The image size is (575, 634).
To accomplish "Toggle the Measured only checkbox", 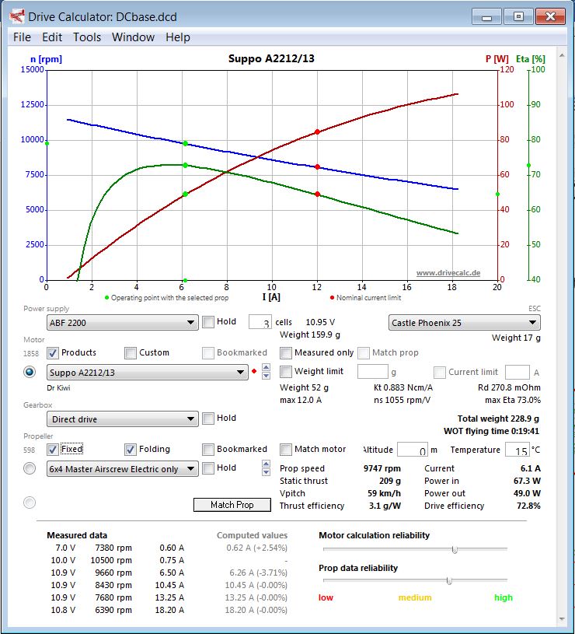I will pos(286,352).
